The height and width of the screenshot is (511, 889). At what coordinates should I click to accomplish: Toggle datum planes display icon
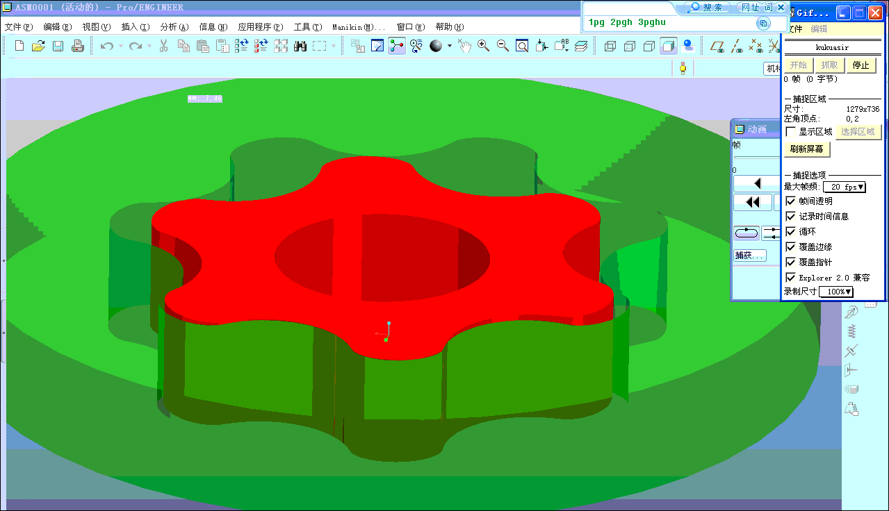[717, 46]
